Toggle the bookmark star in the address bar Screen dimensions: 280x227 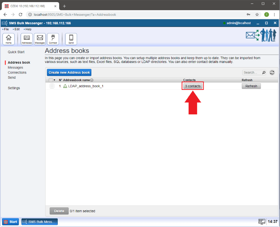click(x=257, y=15)
